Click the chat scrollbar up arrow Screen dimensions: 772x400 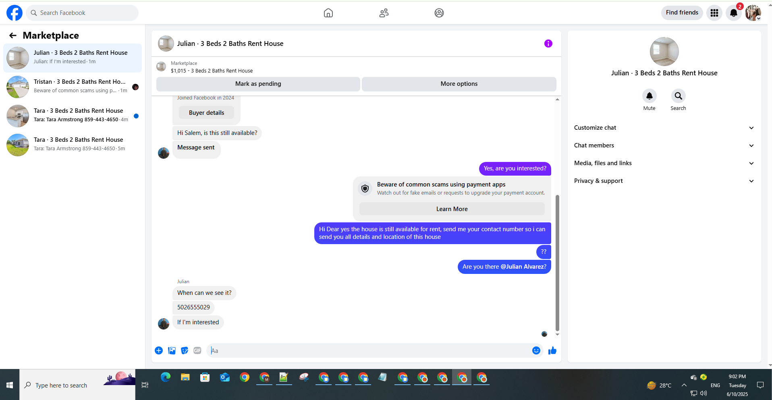557,99
